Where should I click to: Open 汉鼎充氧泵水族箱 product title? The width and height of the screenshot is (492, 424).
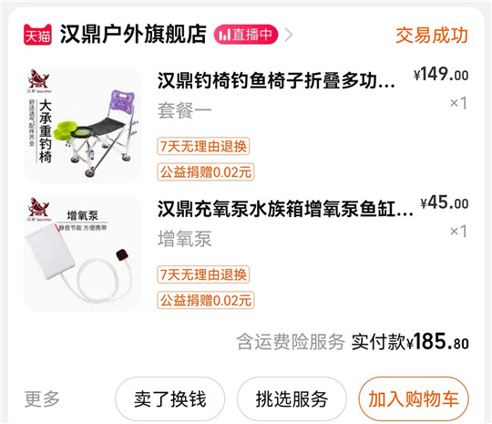[285, 209]
